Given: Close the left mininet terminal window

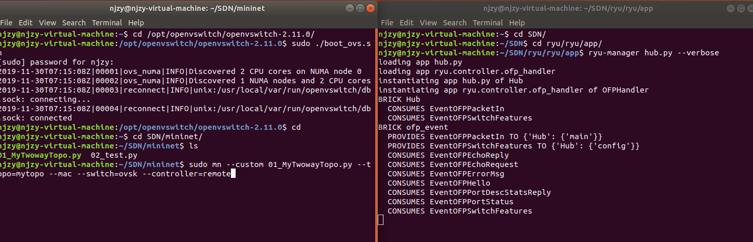Looking at the screenshot, I should pyautogui.click(x=370, y=8).
